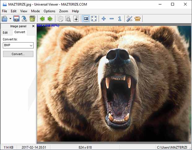192x150 pixels.
Task: Click the Copy toolbar icon
Action: coord(60,19)
